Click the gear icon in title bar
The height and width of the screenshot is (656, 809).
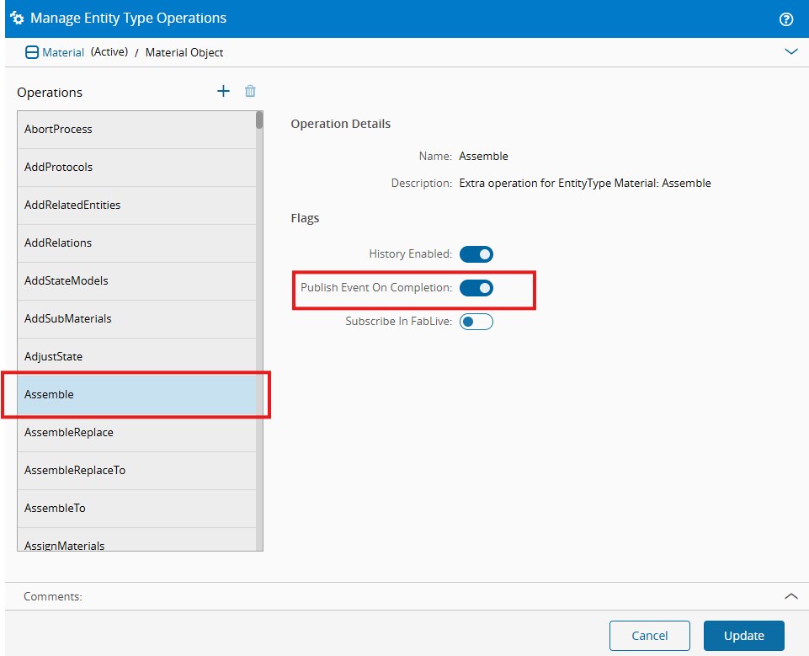tap(17, 18)
